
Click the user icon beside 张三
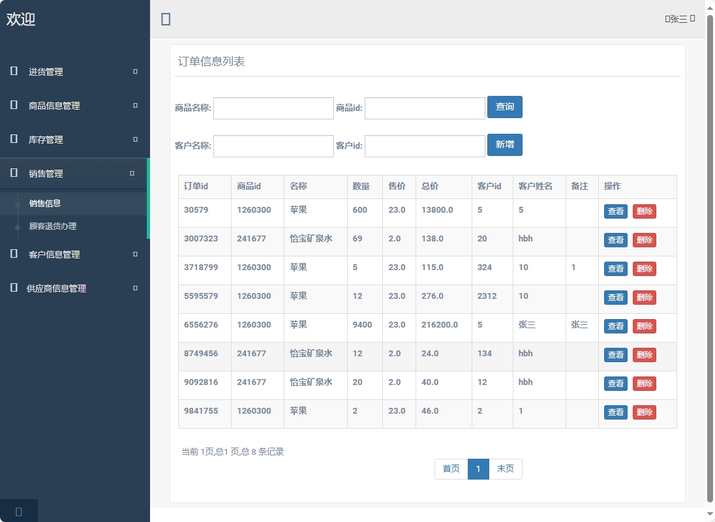coord(667,19)
